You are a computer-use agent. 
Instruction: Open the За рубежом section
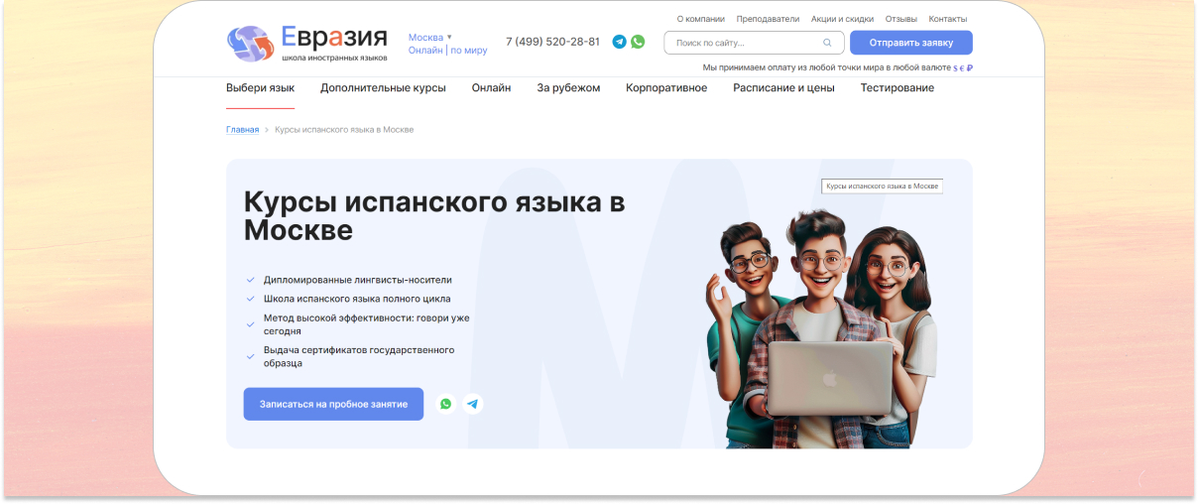pos(568,88)
